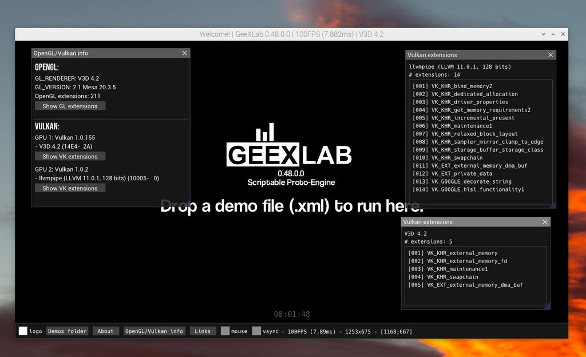Open the About dialog

[x=105, y=331]
